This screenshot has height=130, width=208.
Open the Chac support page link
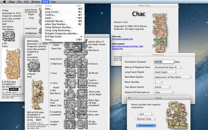coord(127,48)
